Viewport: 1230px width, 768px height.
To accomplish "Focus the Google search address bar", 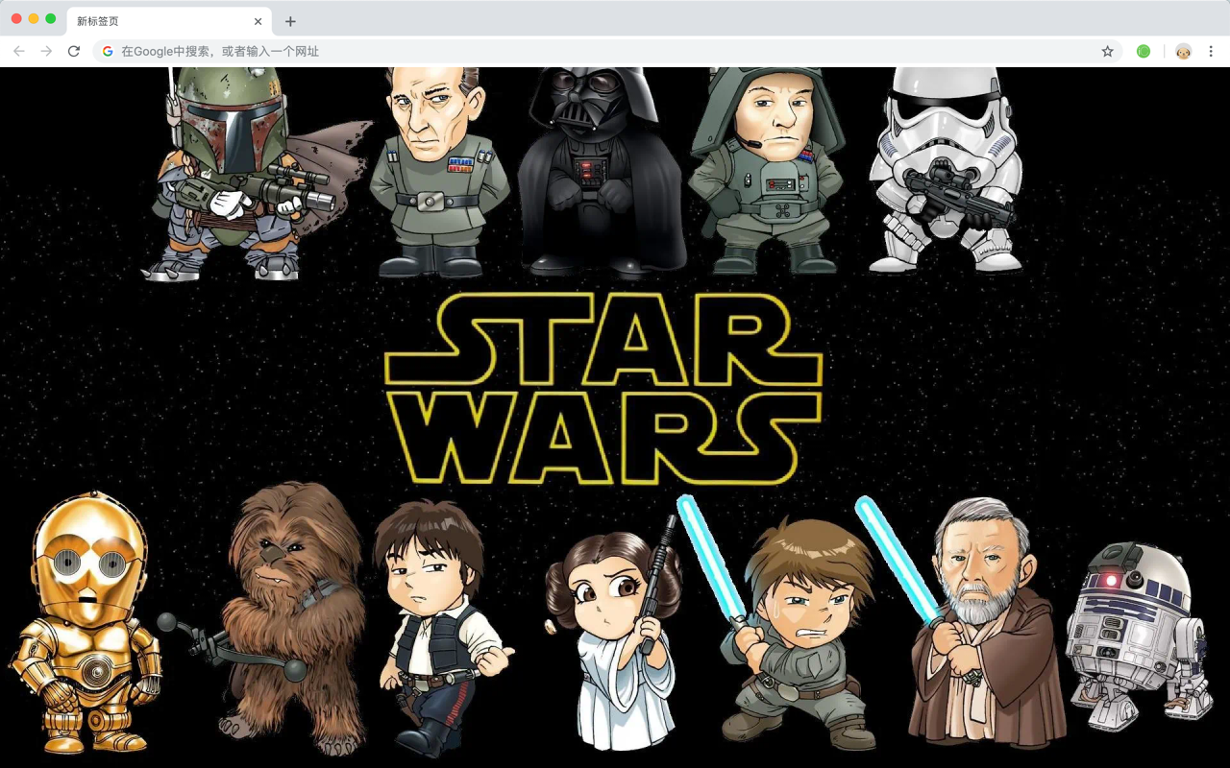I will tap(607, 51).
